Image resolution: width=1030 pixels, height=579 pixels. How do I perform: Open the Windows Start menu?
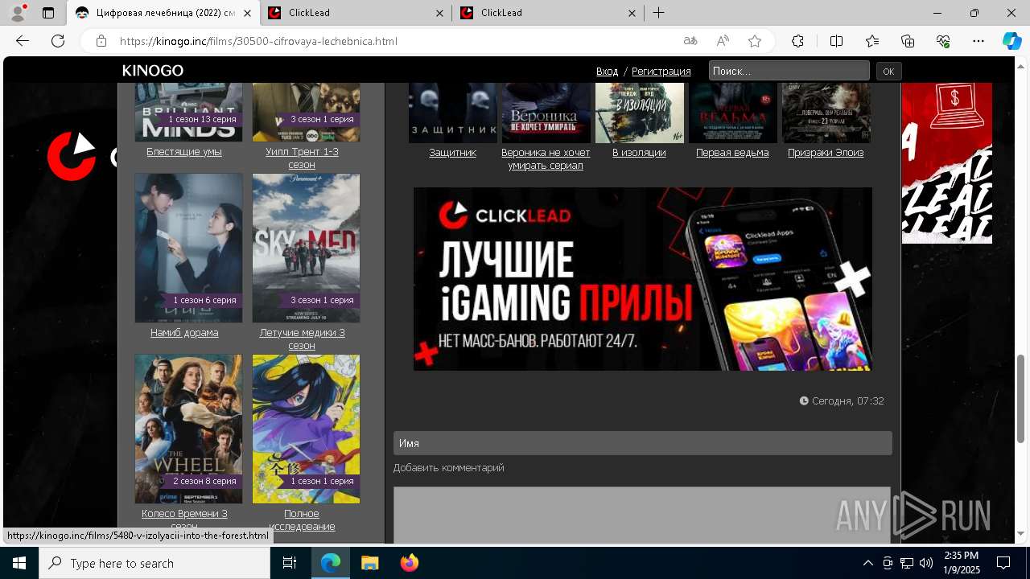[x=19, y=563]
